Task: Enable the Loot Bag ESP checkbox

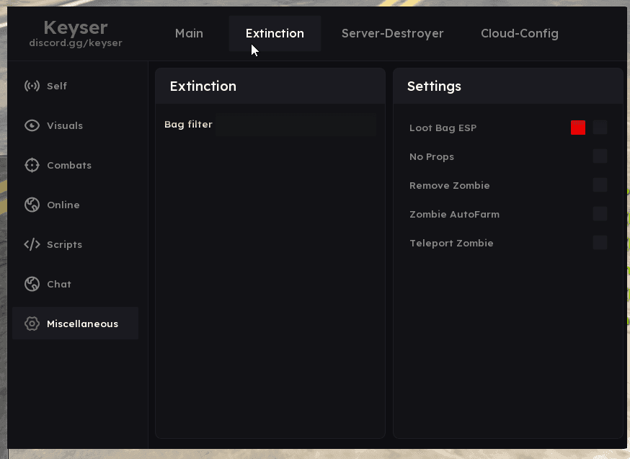Action: point(600,128)
